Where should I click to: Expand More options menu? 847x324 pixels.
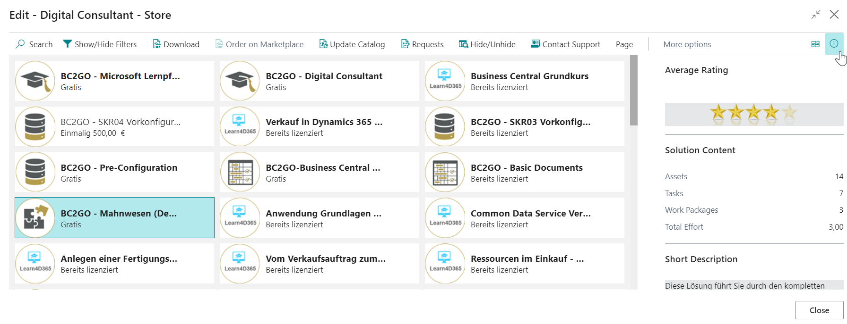point(687,44)
